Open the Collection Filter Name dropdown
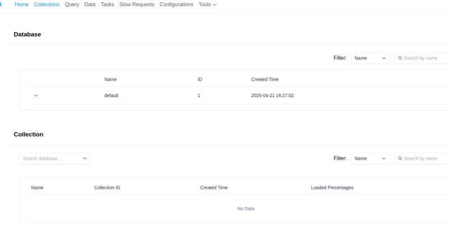This screenshot has height=225, width=449. coord(370,159)
